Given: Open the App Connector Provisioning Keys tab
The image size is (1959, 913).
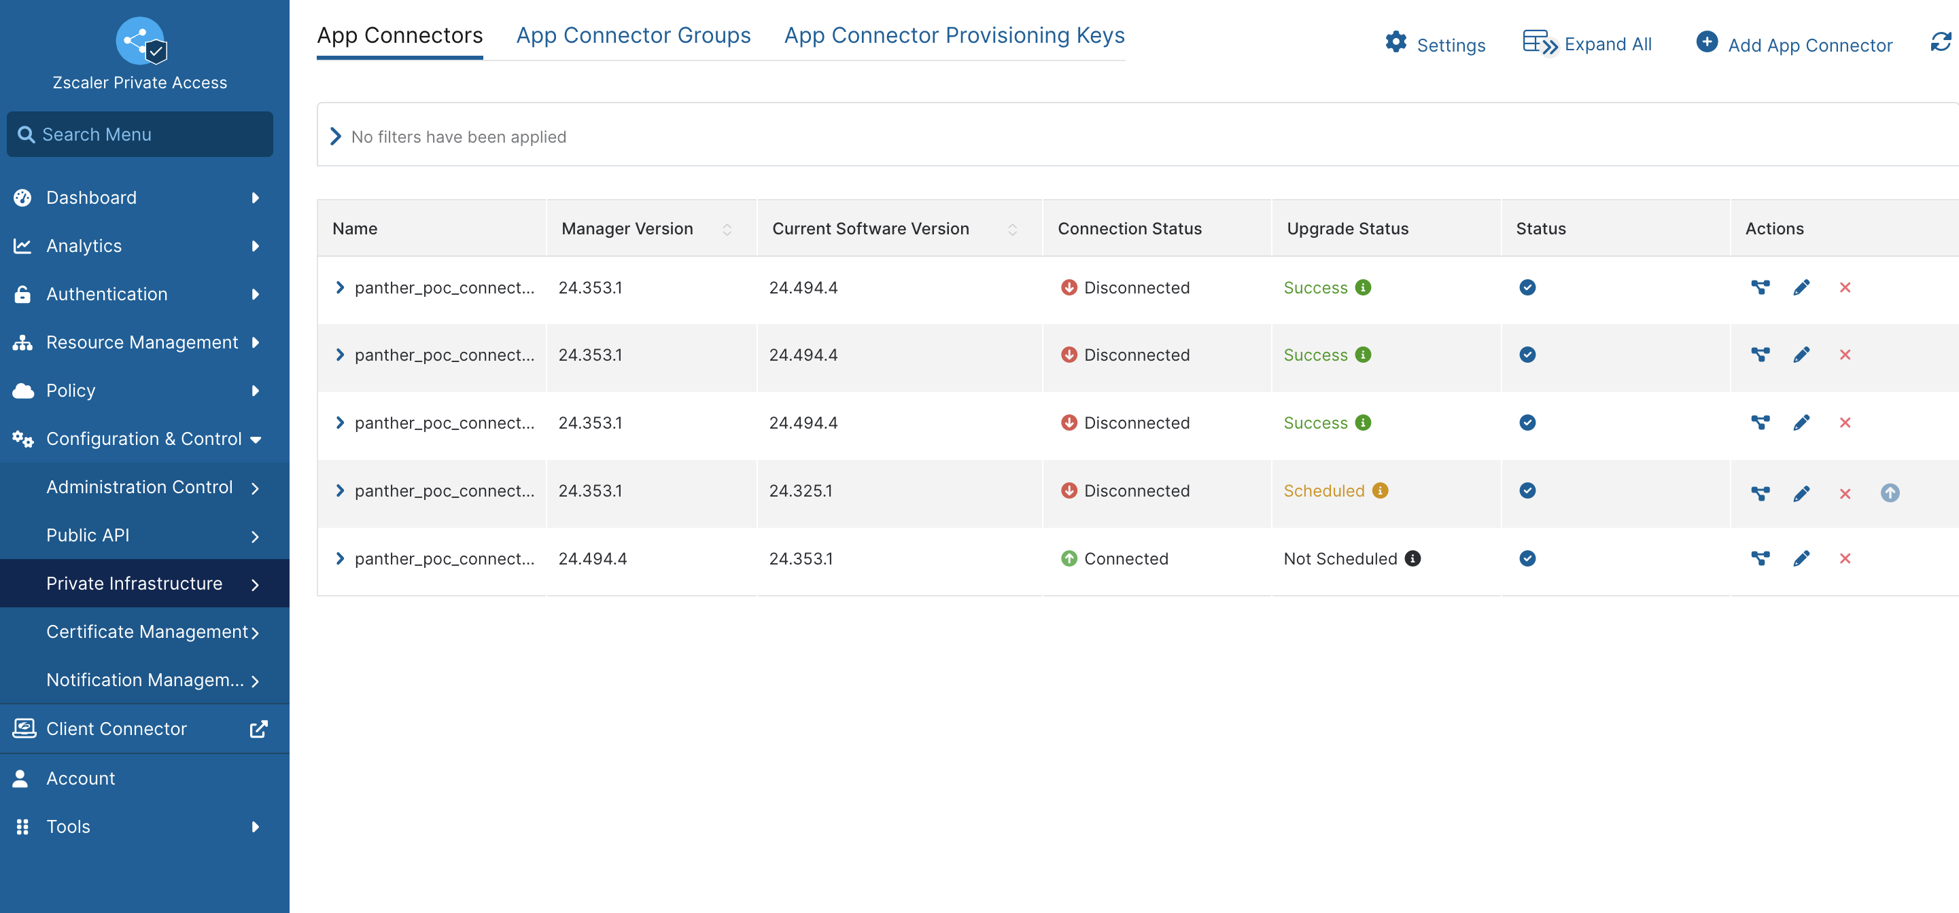Looking at the screenshot, I should tap(954, 35).
